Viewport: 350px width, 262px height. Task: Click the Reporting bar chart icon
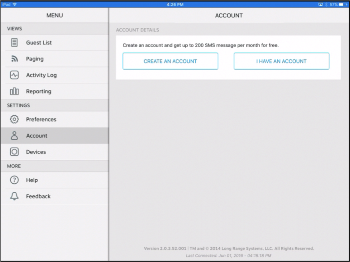pyautogui.click(x=14, y=91)
